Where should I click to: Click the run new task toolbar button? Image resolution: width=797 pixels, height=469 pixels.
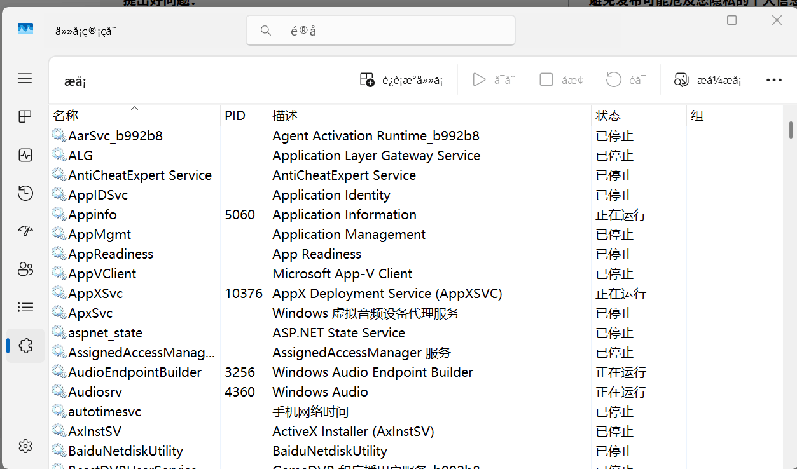401,80
